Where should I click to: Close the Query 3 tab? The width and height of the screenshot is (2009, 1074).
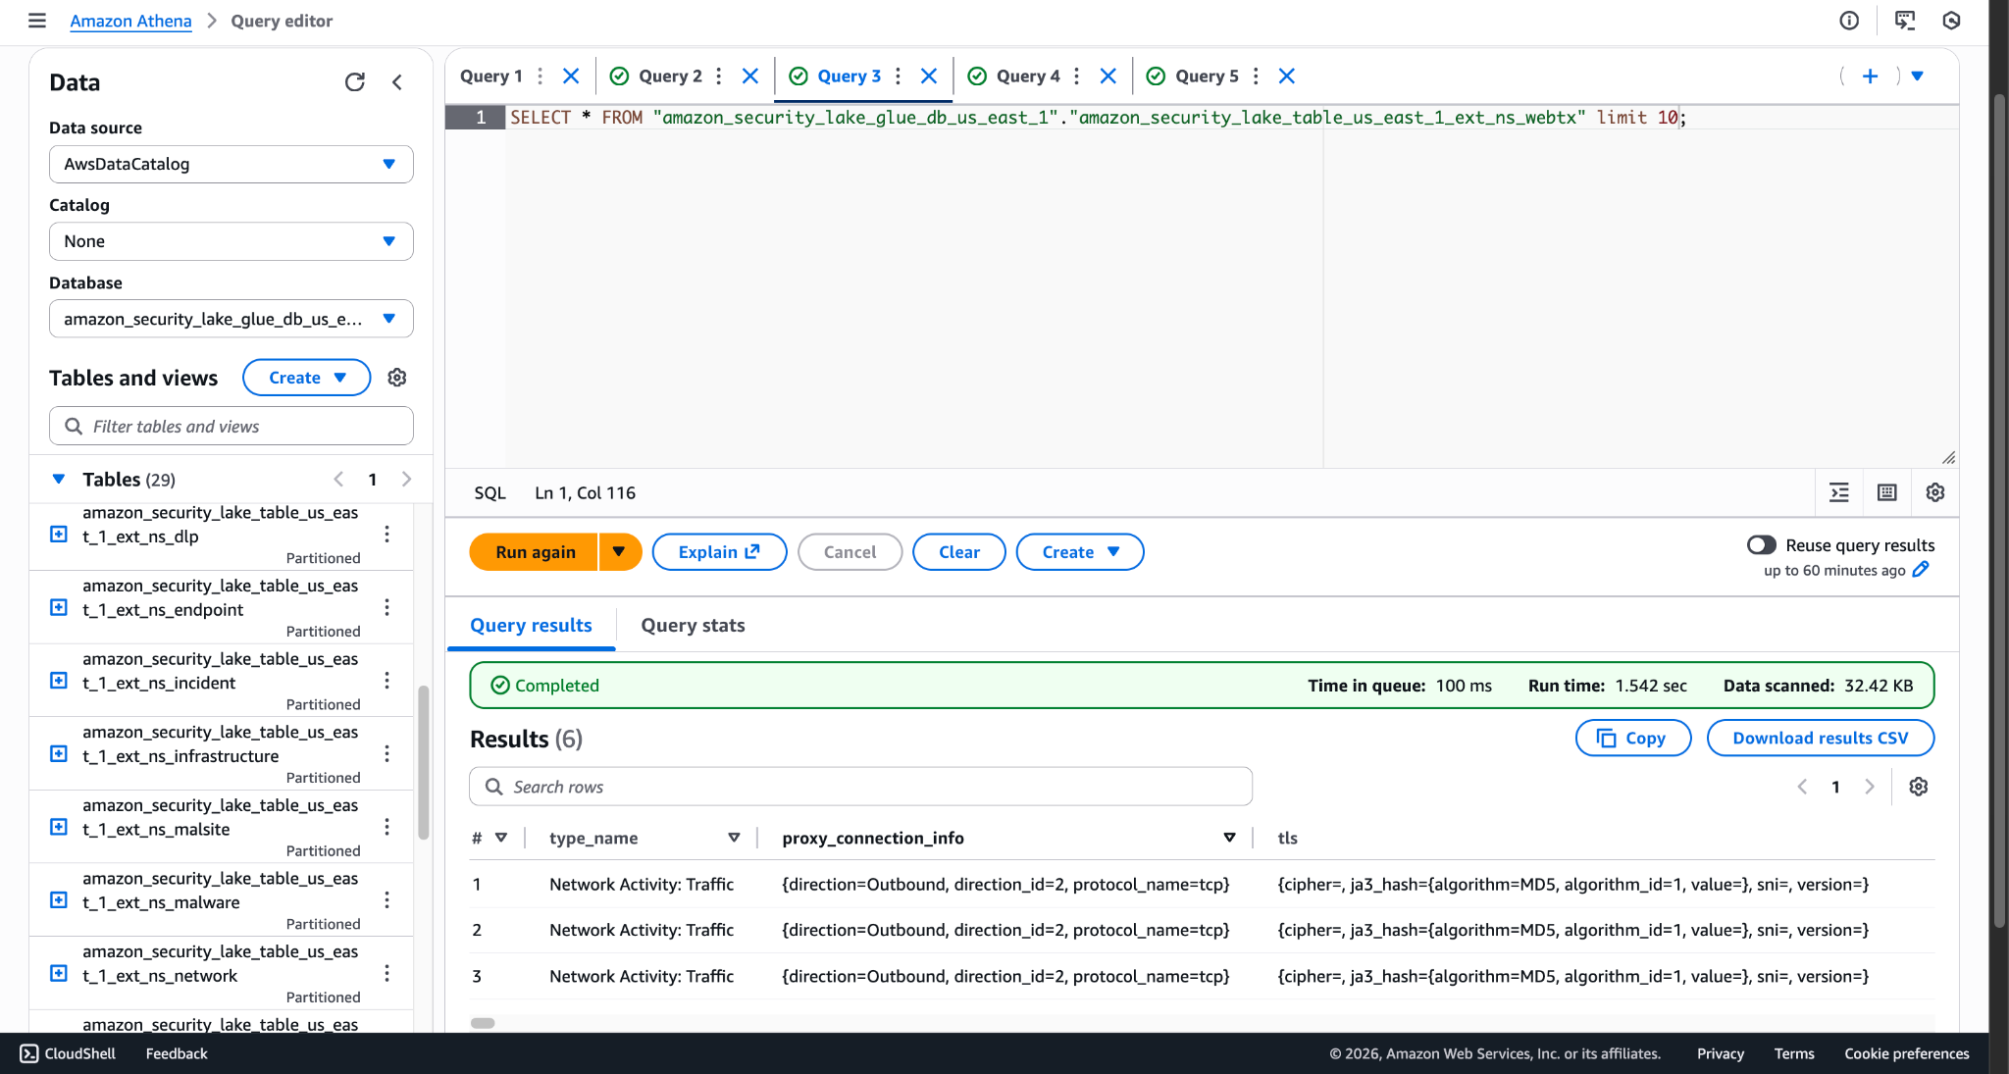click(929, 76)
